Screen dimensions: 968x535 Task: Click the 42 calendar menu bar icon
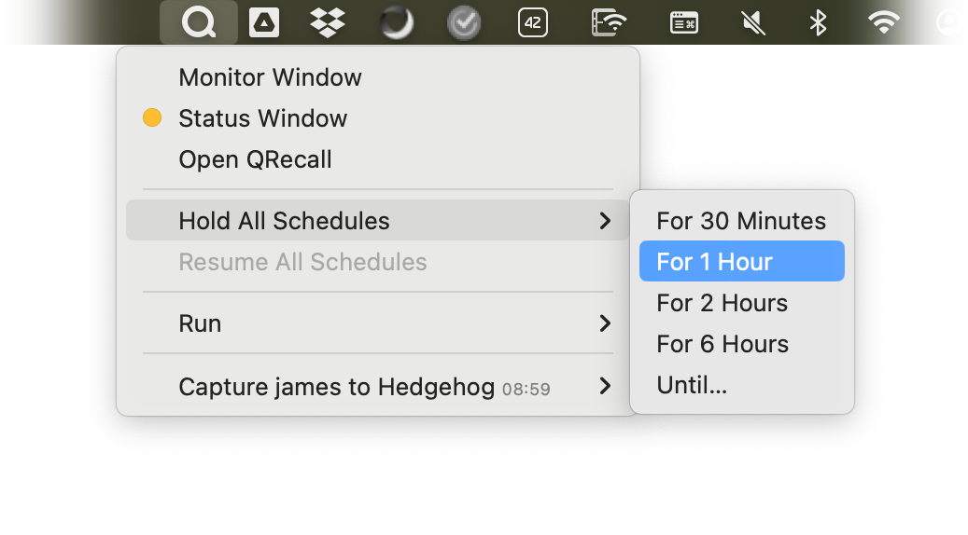[x=533, y=23]
